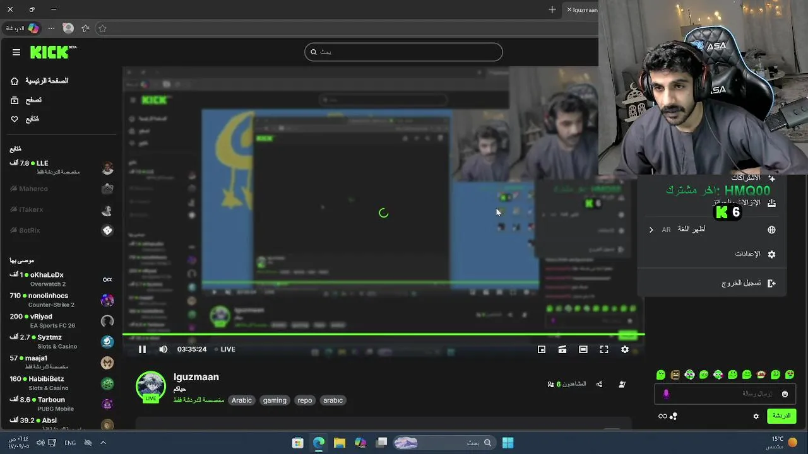Click the lowercase arabic tag
808x454 pixels.
333,400
